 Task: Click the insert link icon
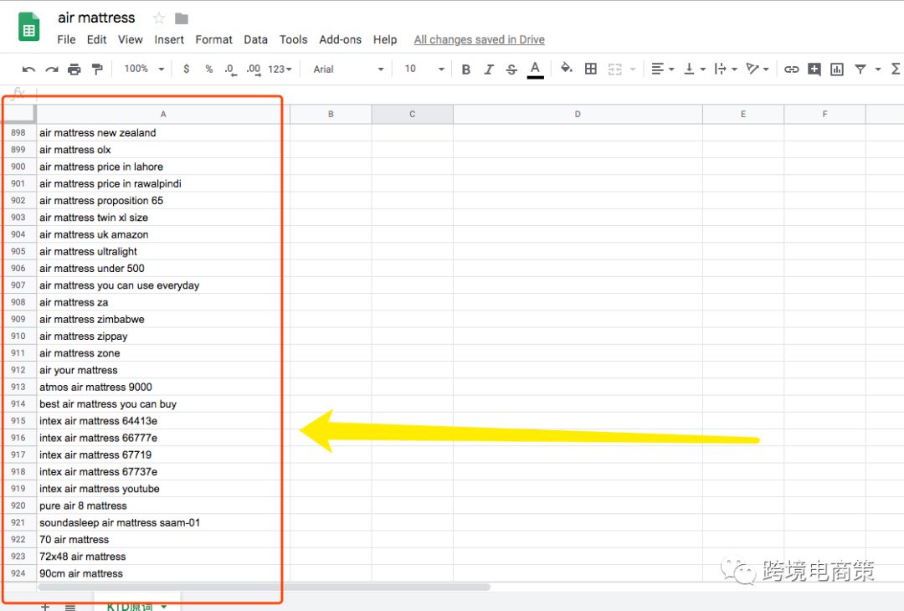click(x=791, y=69)
